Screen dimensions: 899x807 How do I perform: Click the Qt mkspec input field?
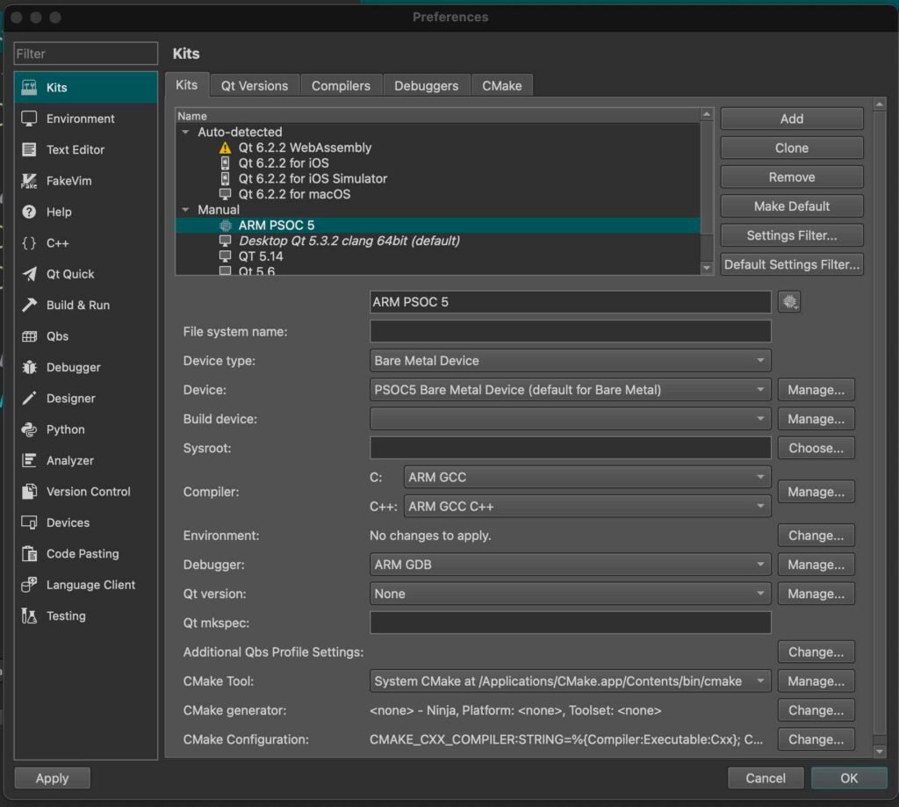570,623
